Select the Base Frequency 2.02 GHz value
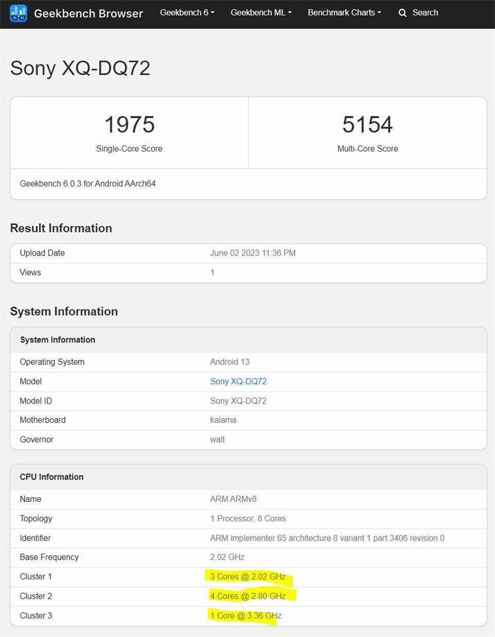This screenshot has height=637, width=495. tap(227, 557)
